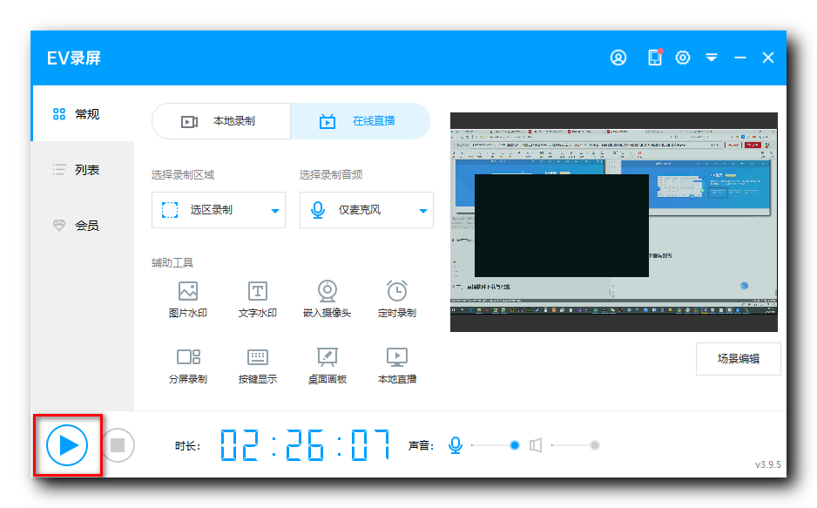Select the 分屏录制 split-screen recording tool

(189, 365)
